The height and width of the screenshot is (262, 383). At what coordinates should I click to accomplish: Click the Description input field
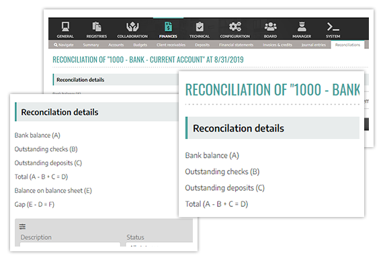point(70,245)
